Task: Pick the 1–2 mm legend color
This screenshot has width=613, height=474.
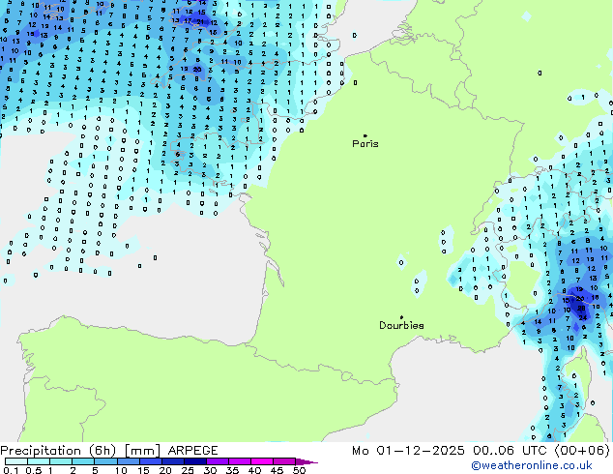Action: coord(61,461)
